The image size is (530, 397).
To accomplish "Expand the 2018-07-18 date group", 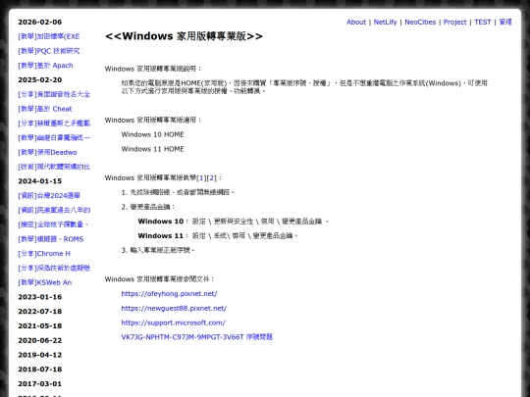I will point(40,370).
